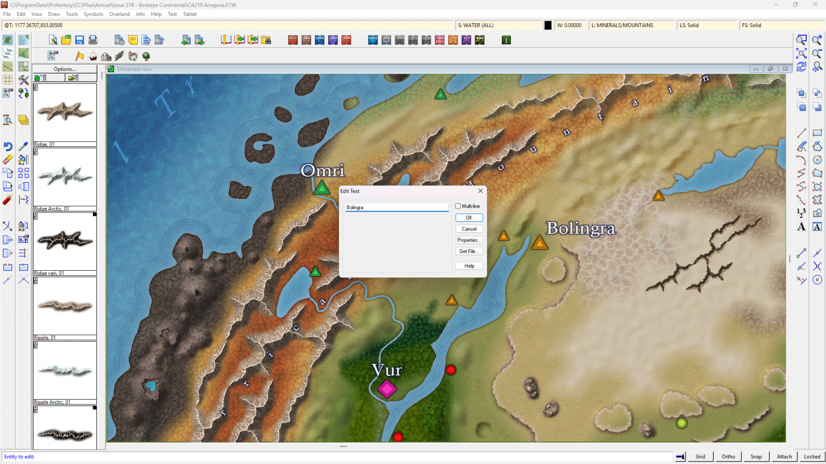Click the Print icon in the toolbar

(x=93, y=40)
